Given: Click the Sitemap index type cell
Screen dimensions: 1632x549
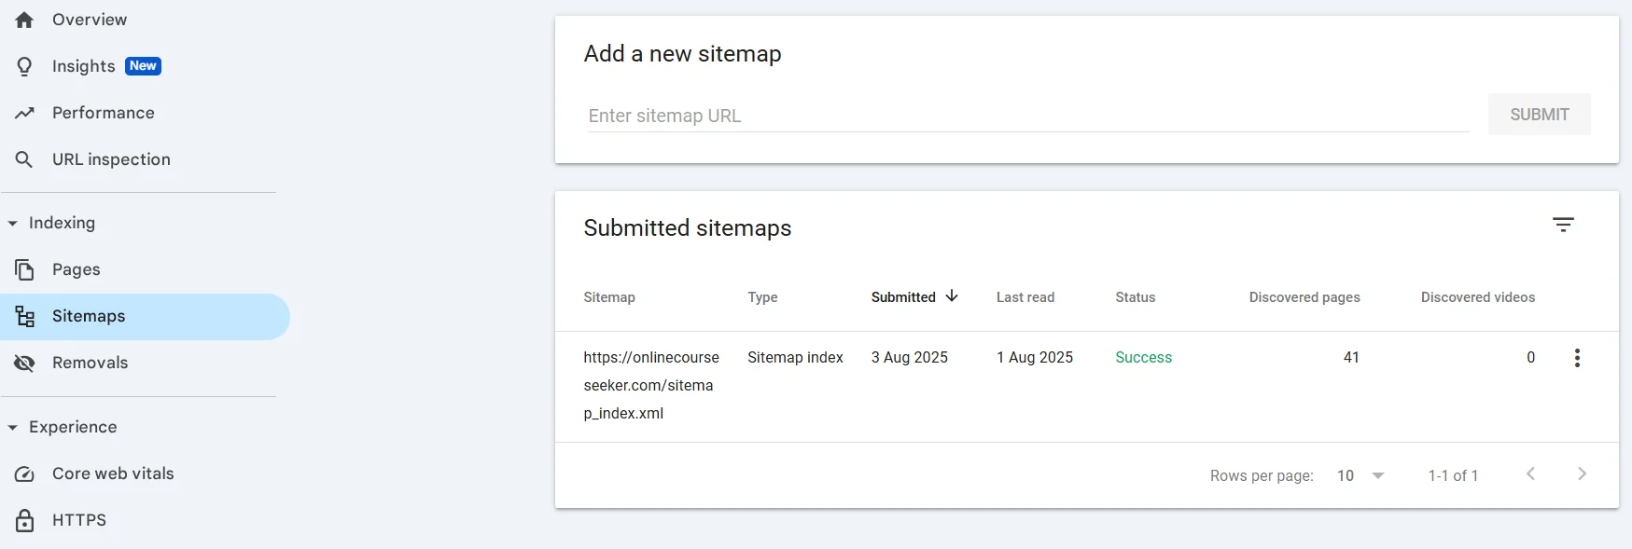Looking at the screenshot, I should click(x=795, y=358).
